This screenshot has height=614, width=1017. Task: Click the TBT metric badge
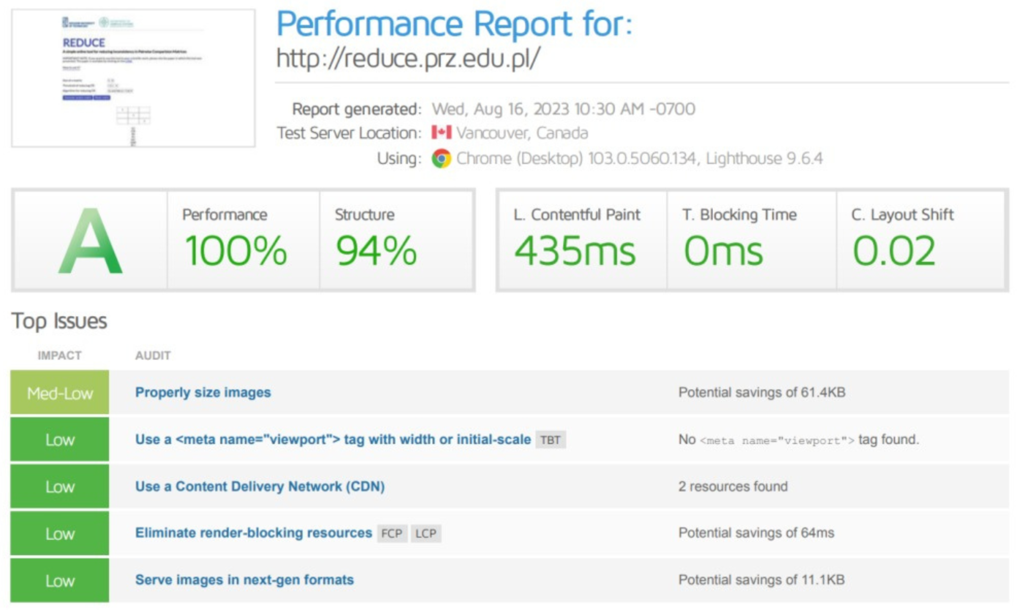[x=550, y=440]
